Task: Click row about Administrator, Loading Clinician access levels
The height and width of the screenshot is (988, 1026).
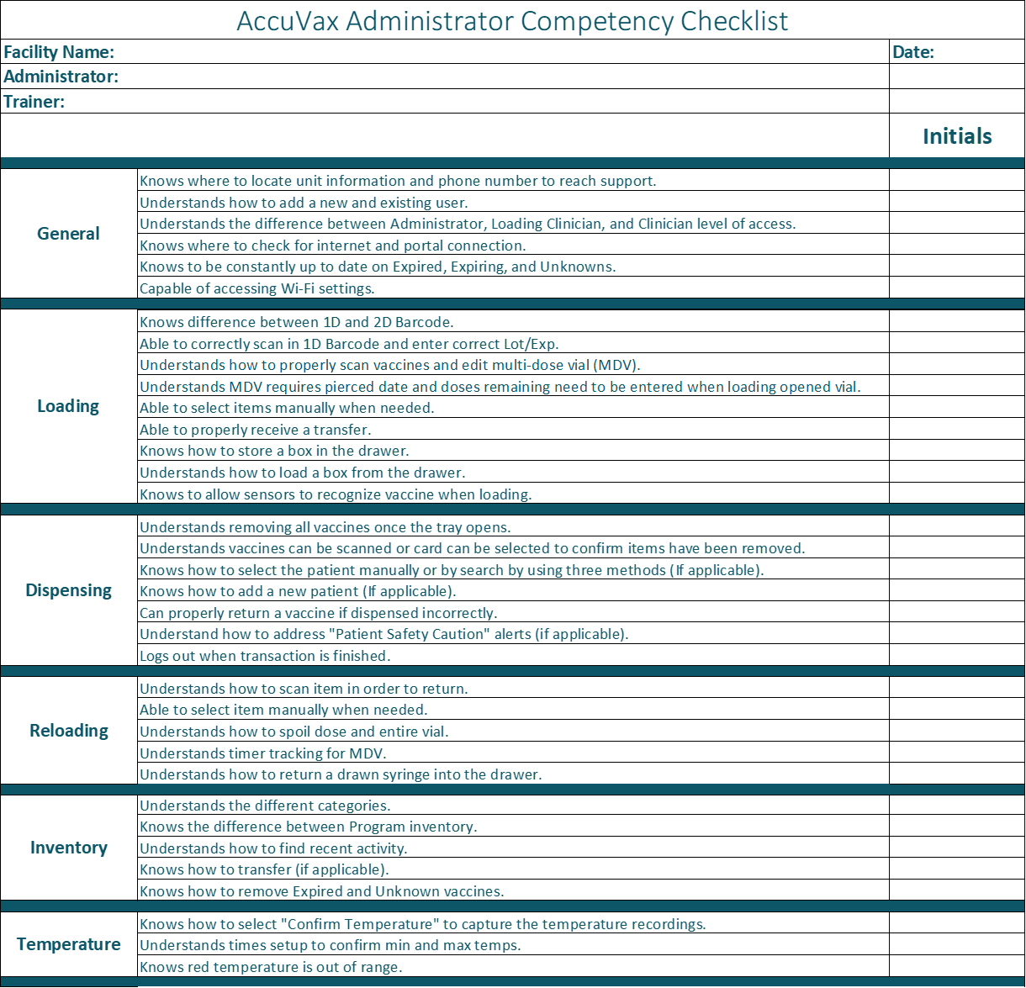Action: pyautogui.click(x=513, y=223)
